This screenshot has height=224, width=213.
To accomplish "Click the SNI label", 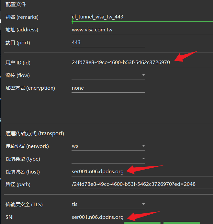I will tap(10, 217).
